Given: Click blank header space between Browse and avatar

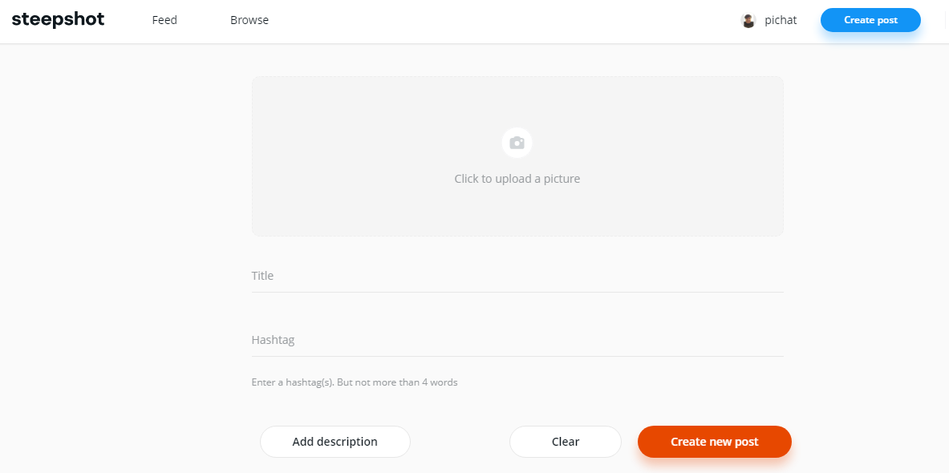Looking at the screenshot, I should (502, 21).
